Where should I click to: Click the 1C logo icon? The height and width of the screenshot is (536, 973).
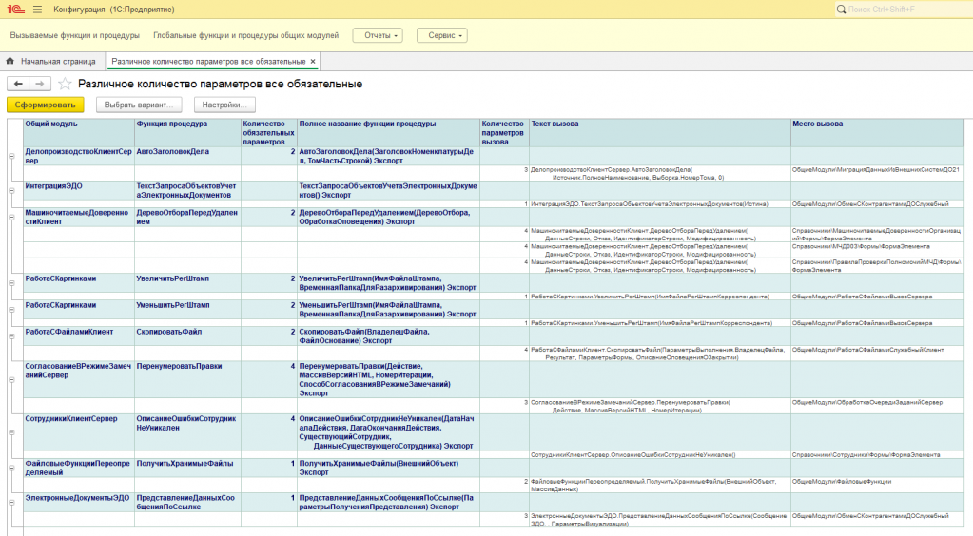14,10
